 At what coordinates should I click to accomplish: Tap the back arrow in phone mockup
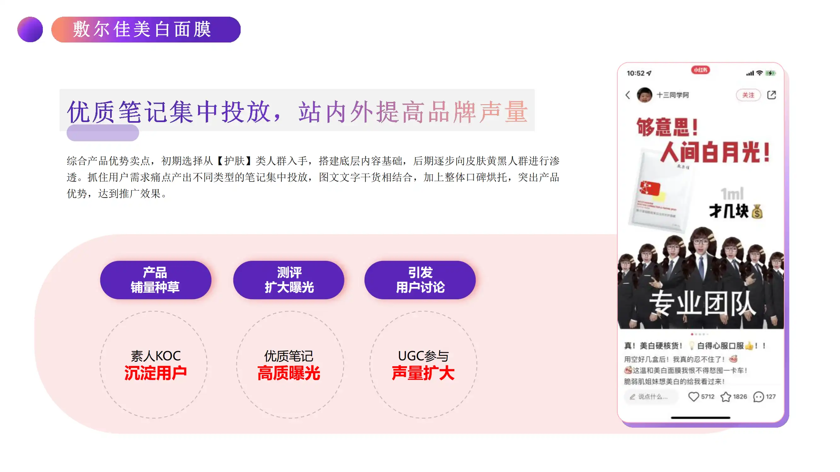(628, 95)
